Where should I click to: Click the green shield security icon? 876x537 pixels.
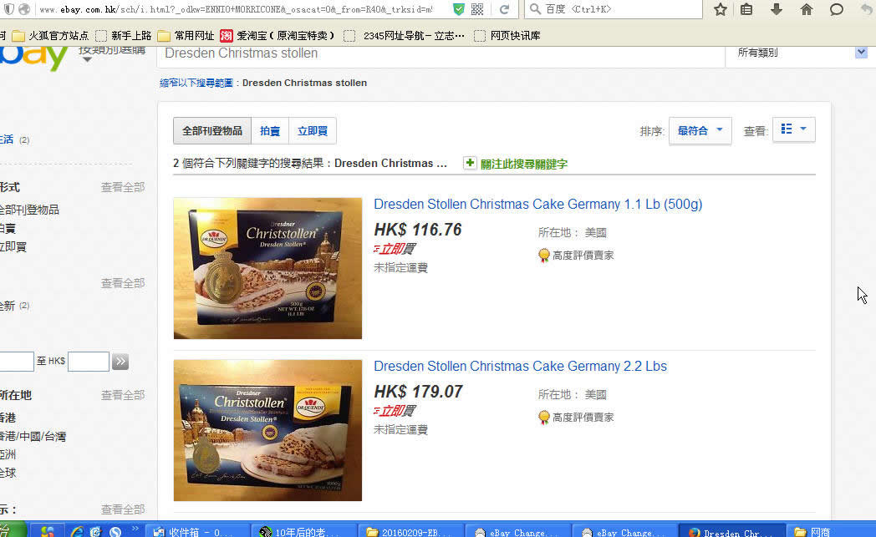pos(459,9)
